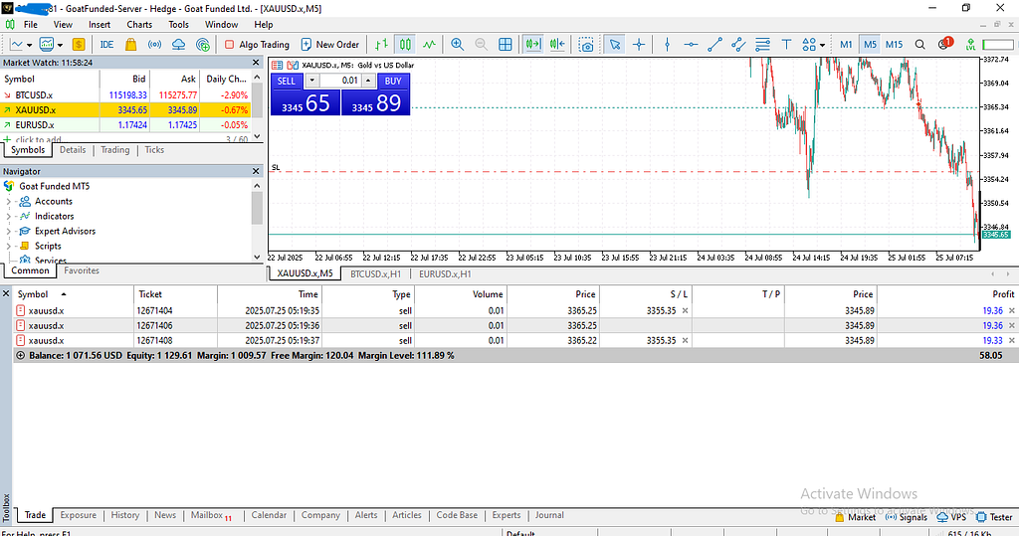Switch timeframe to M15
Viewport: 1019px width, 536px height.
pyautogui.click(x=895, y=44)
